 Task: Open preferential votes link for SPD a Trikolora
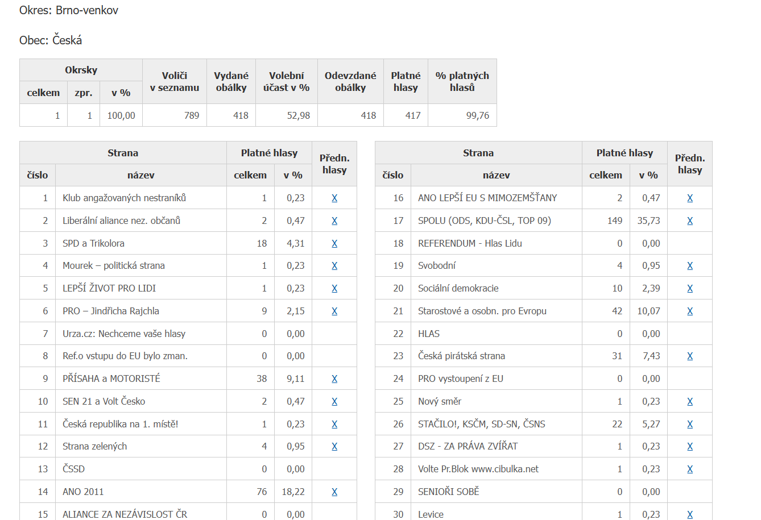coord(334,243)
